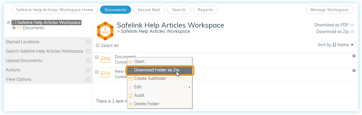The height and width of the screenshot is (115, 362).
Task: Click the workspace book icon in the tree
Action: coord(14,23)
